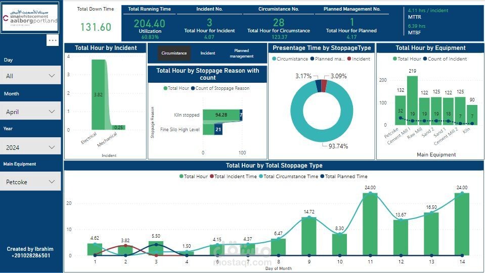Click the Total Hour by Incident chart title
The width and height of the screenshot is (485, 273).
tap(106, 48)
